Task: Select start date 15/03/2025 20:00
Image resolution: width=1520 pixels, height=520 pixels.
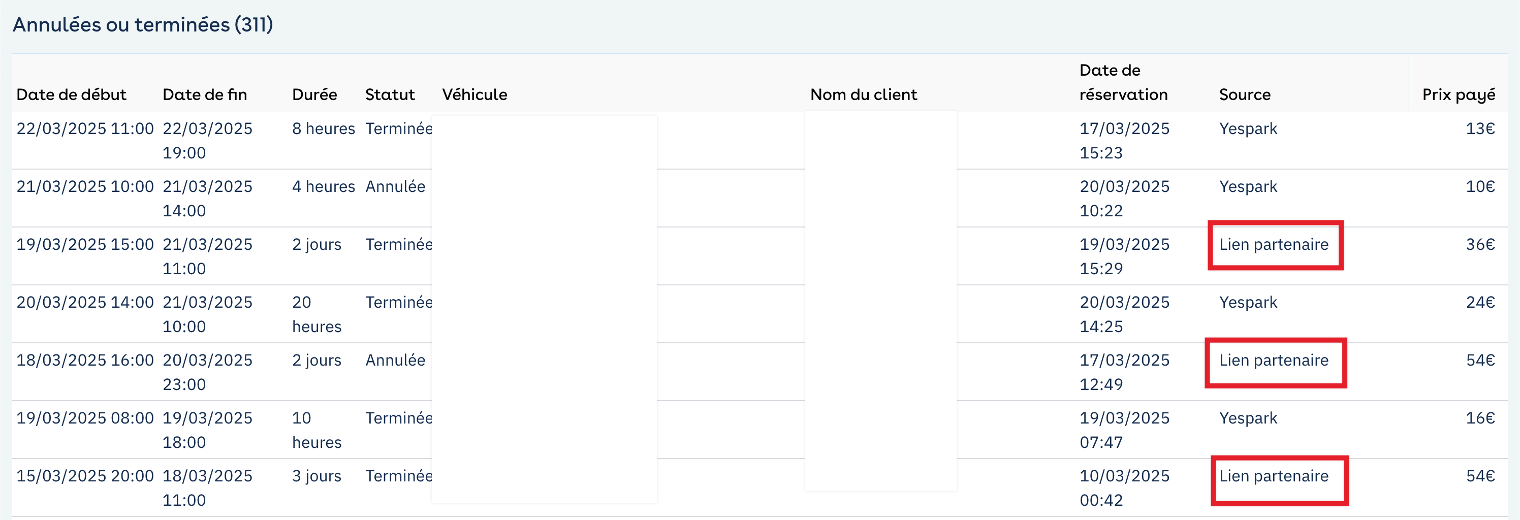Action: (85, 475)
